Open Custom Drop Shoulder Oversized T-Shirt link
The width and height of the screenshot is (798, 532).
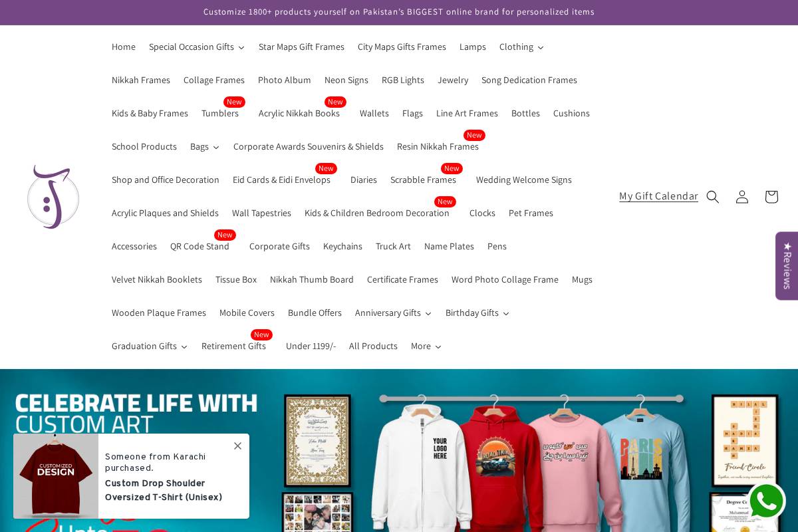pos(164,490)
